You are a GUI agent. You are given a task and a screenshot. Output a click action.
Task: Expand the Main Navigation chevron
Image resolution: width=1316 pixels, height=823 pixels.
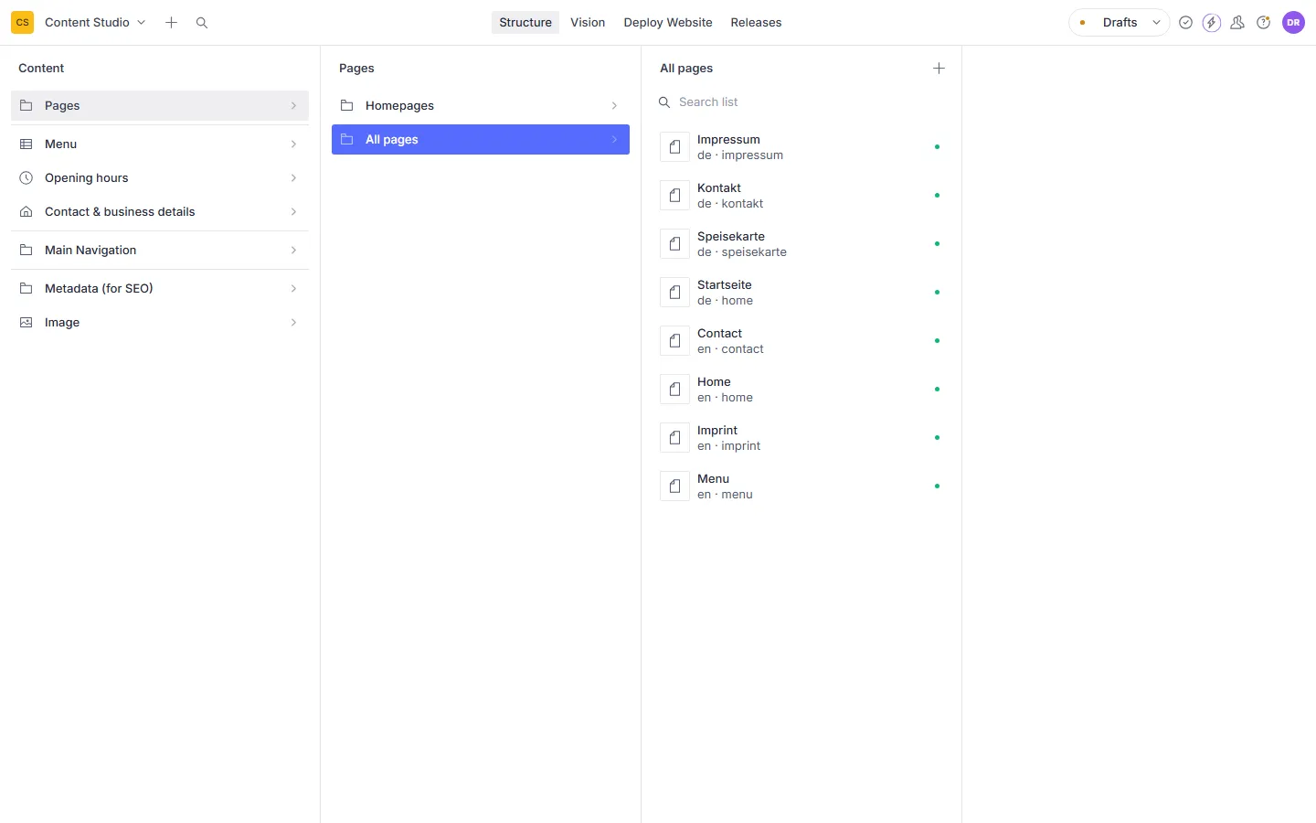293,250
